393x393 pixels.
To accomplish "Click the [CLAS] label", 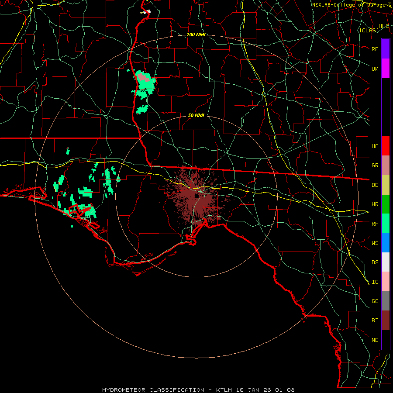I will pos(369,30).
